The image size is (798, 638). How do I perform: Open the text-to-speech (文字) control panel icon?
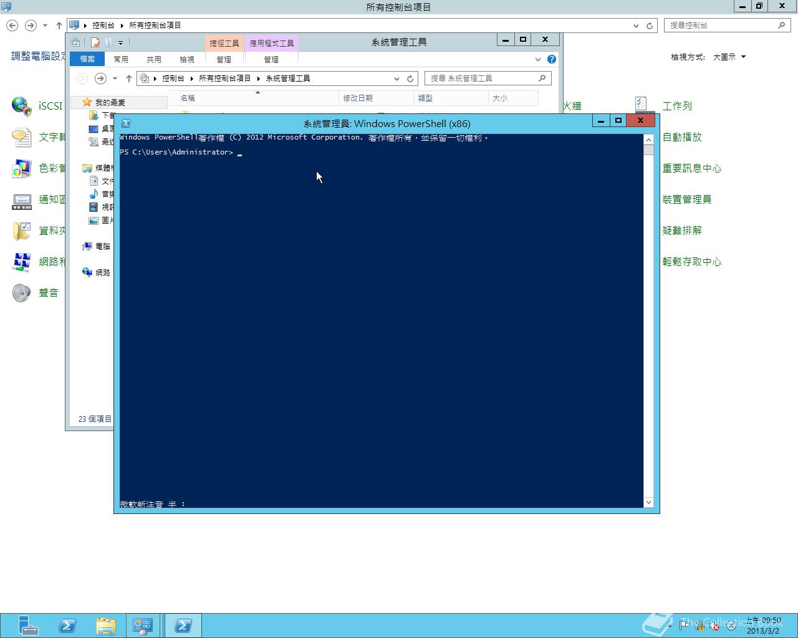coord(21,137)
